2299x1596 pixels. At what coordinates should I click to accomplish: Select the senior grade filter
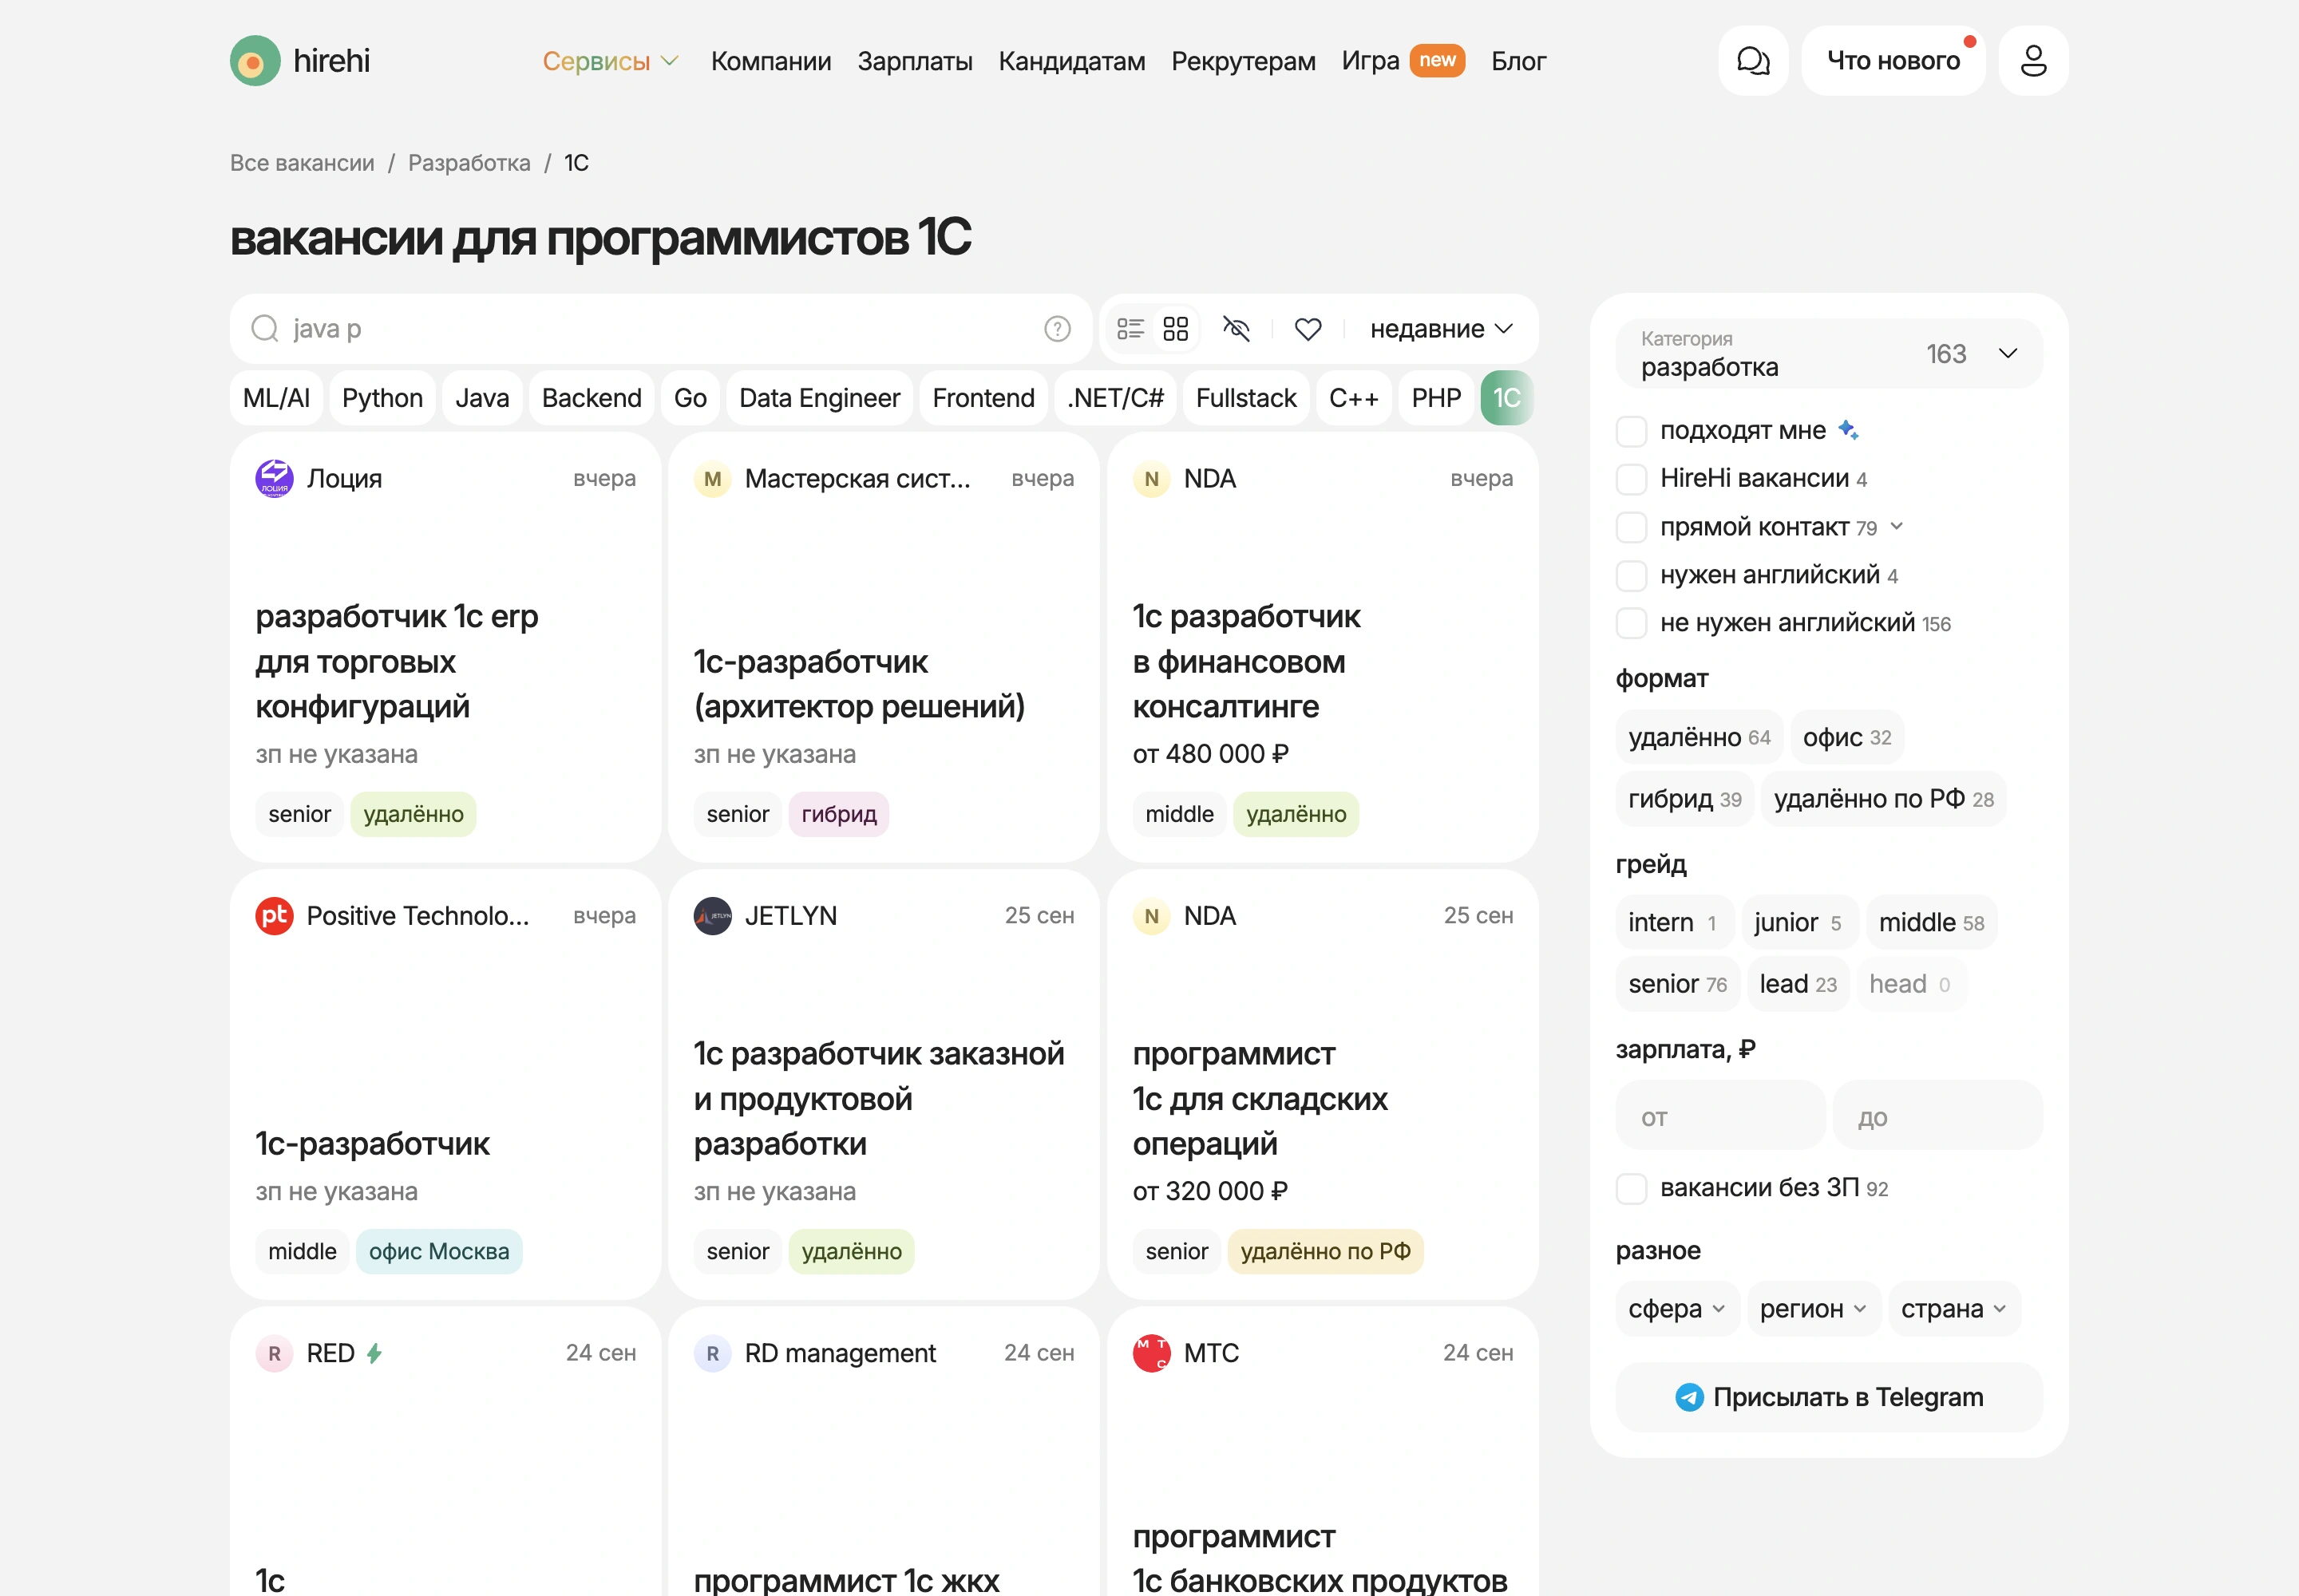tap(1676, 984)
